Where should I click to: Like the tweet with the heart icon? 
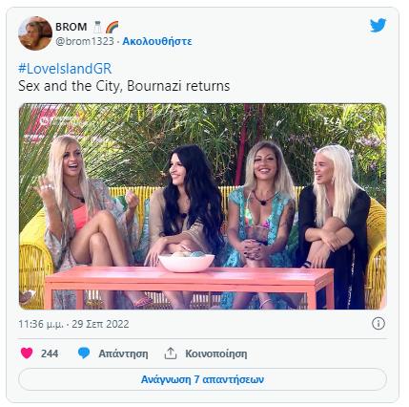click(27, 353)
